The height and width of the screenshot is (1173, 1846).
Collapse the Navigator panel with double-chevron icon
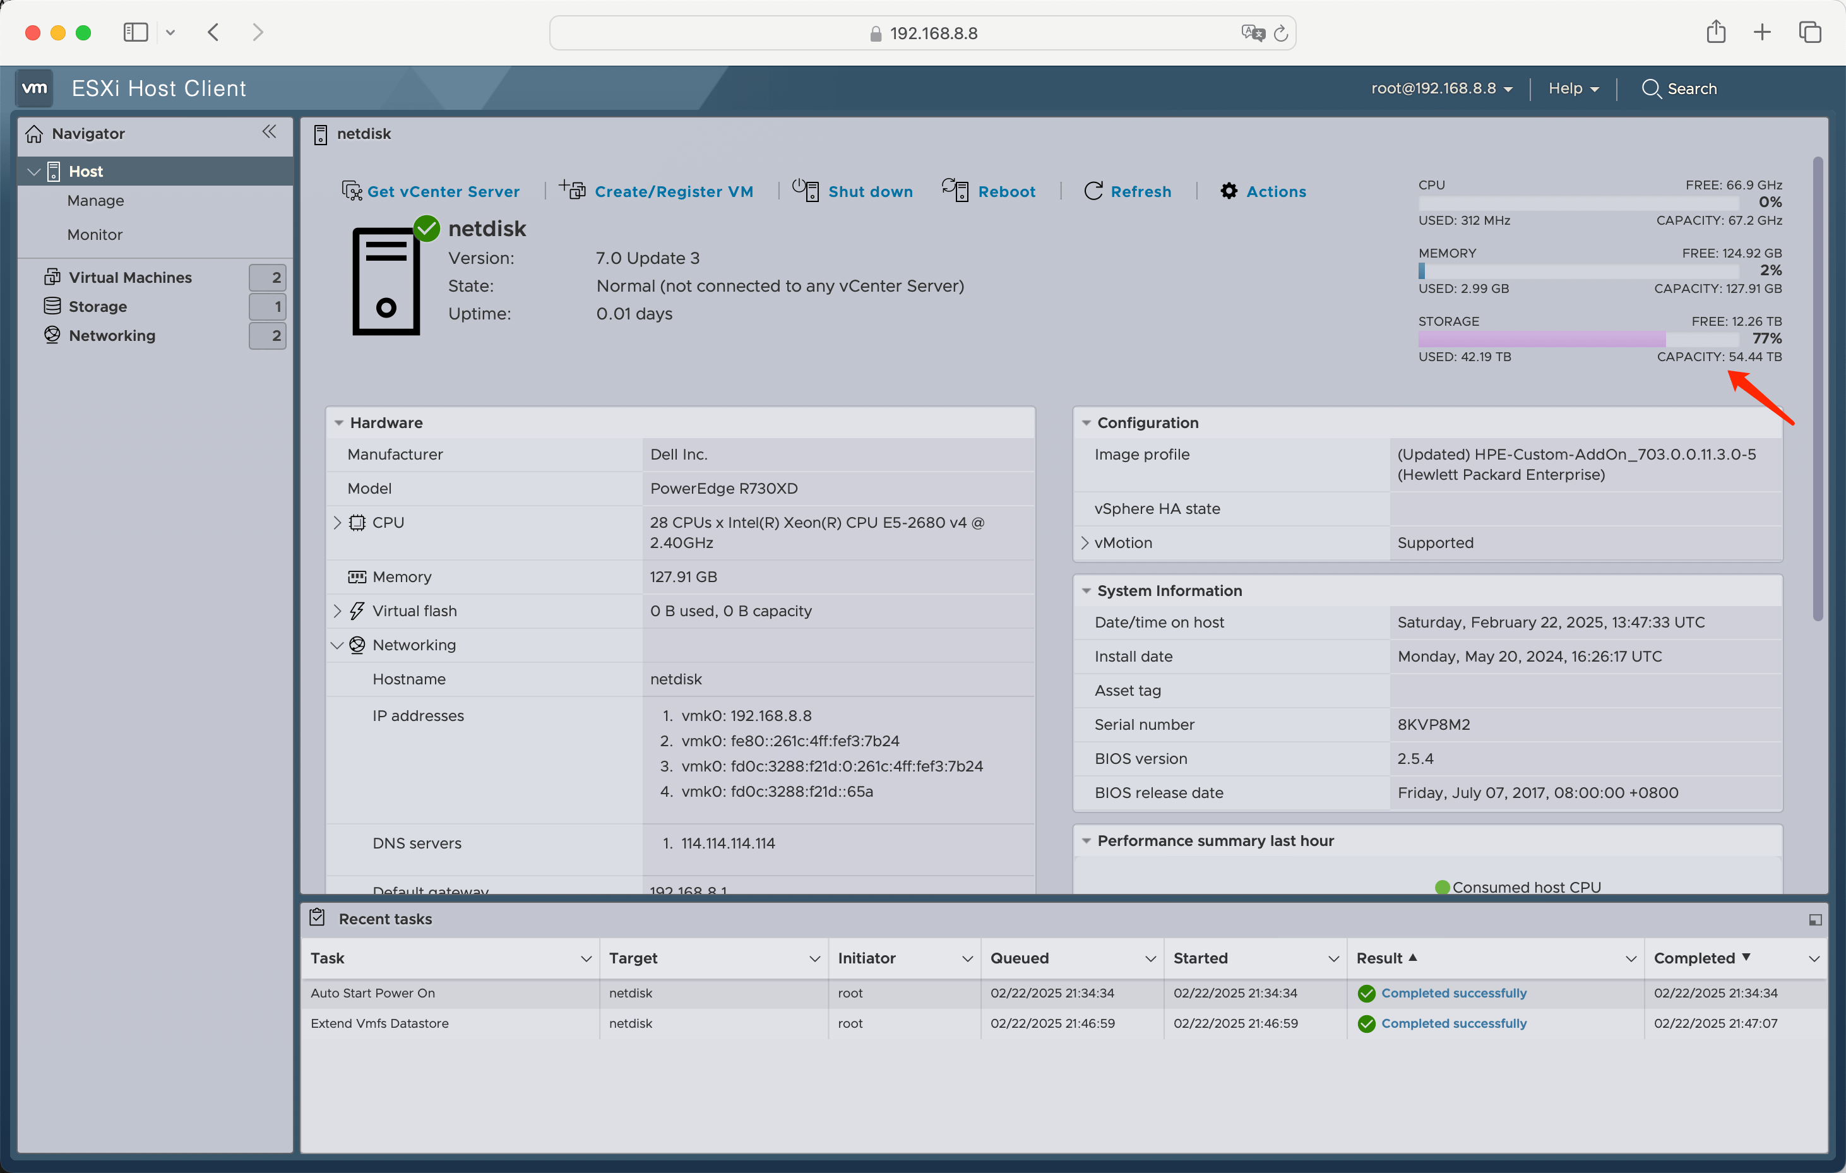pyautogui.click(x=269, y=132)
